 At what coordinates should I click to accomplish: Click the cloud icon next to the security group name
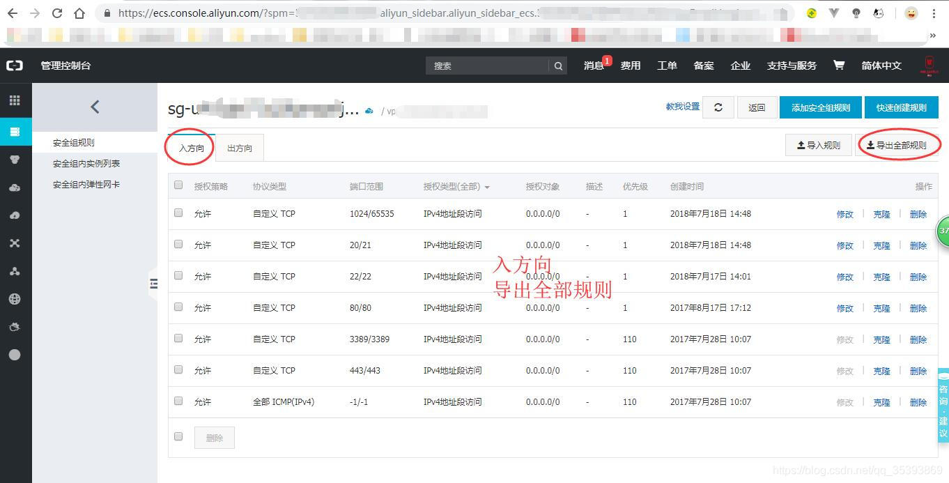[x=369, y=111]
